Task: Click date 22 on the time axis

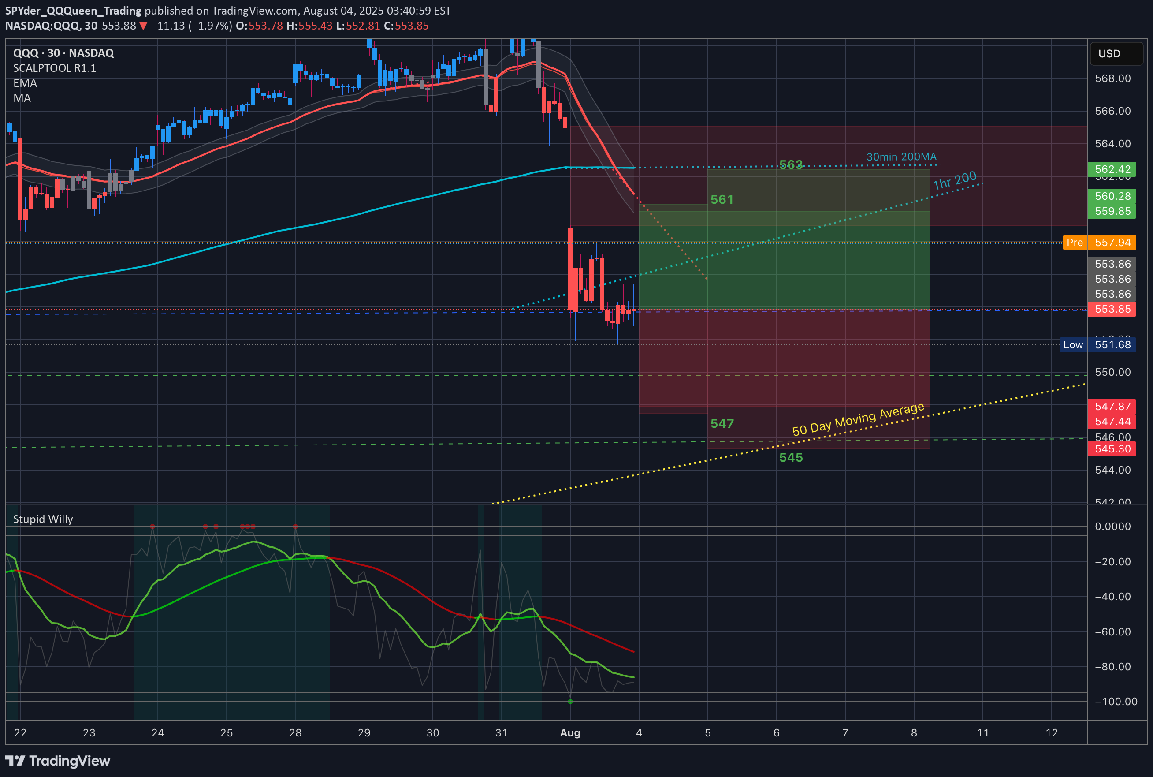Action: click(20, 733)
